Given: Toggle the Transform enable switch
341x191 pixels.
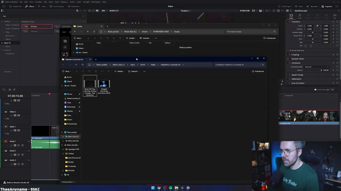Looking at the screenshot, I should [289, 22].
